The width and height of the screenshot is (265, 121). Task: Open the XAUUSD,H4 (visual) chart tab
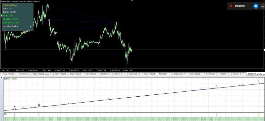[42, 74]
